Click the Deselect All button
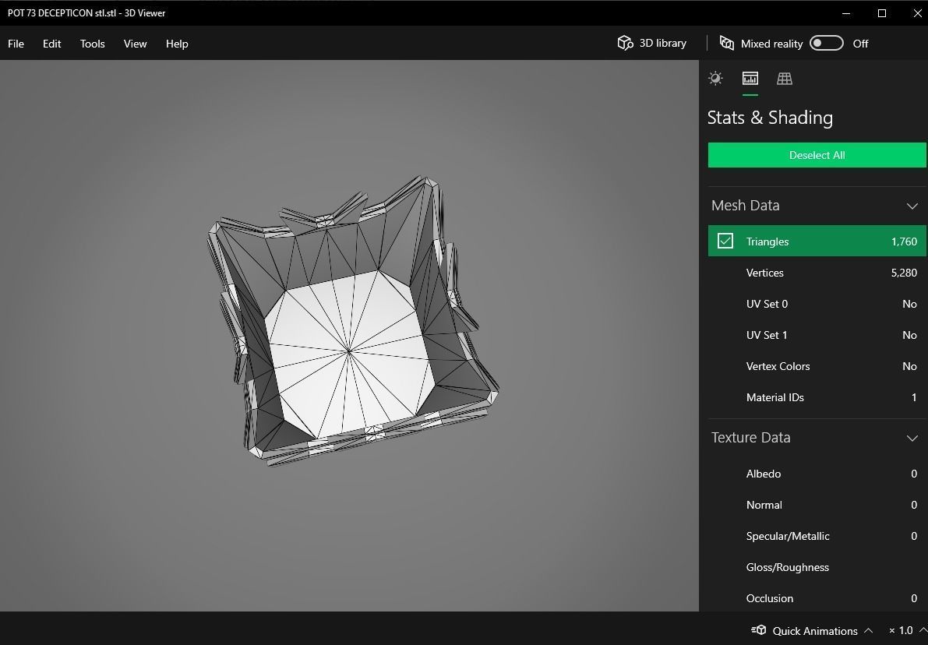The width and height of the screenshot is (928, 645). click(817, 155)
